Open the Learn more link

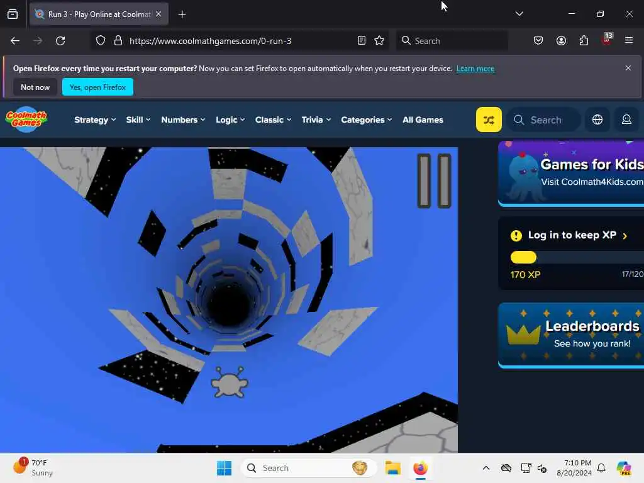[x=475, y=69]
